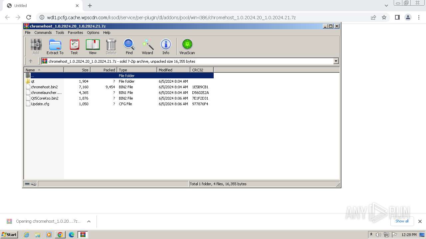Select the parent folder '..' row
The height and width of the screenshot is (239, 426).
tap(118, 76)
